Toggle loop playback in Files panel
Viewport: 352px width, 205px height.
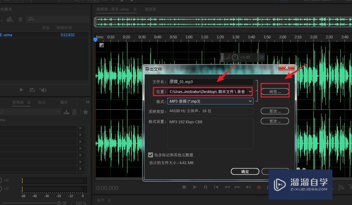tap(32, 90)
